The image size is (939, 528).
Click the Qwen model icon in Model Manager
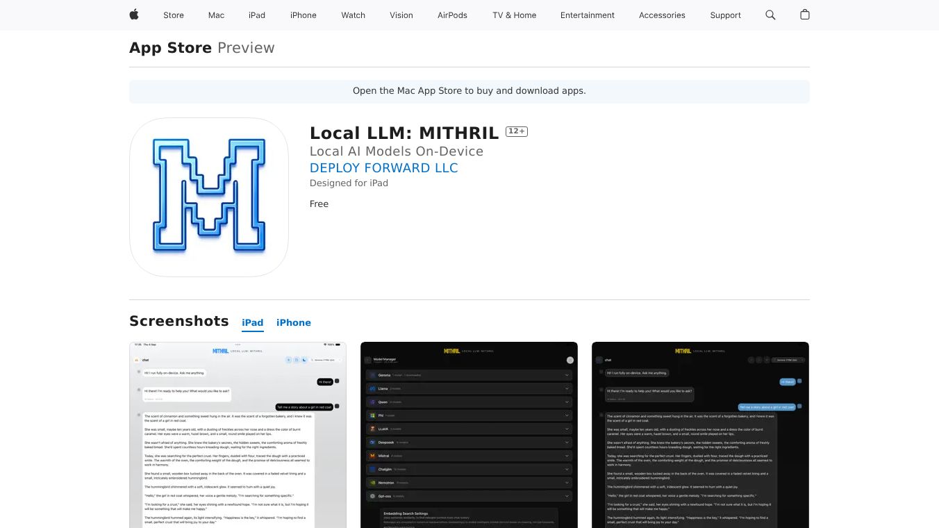(x=373, y=402)
